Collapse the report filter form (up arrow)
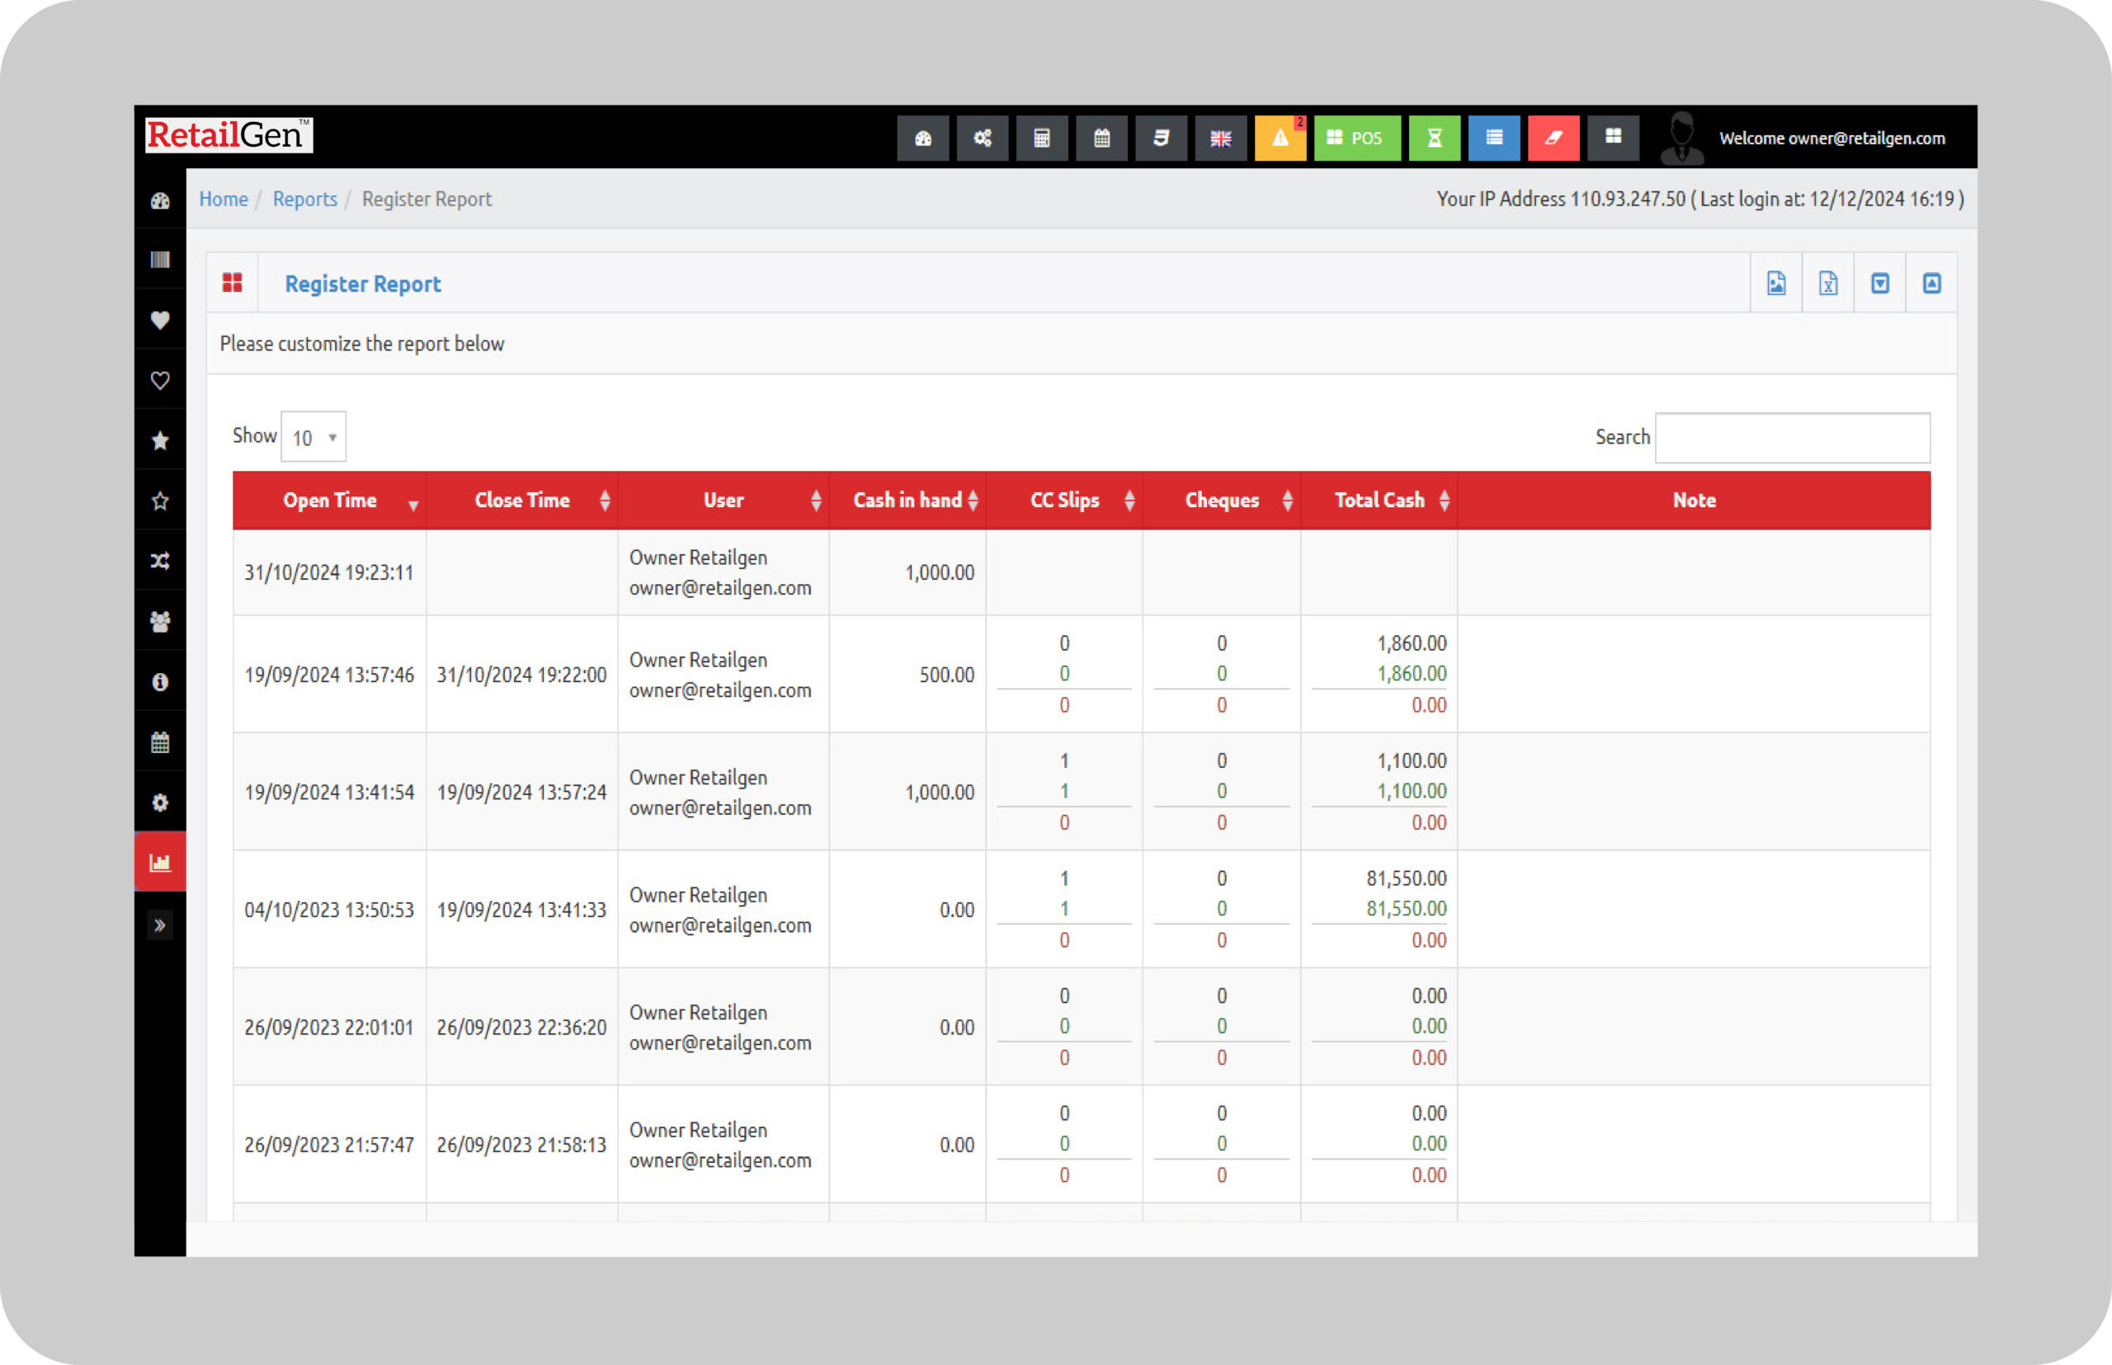This screenshot has height=1365, width=2112. pos(1931,284)
